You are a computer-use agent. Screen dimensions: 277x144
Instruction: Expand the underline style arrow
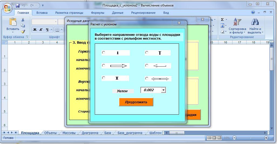click(x=51, y=29)
